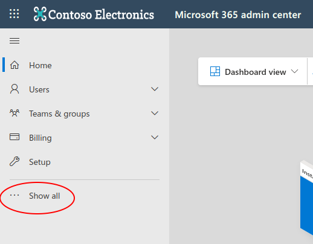313x244 pixels.
Task: Open the Dashboard view dropdown arrow
Action: pos(294,71)
